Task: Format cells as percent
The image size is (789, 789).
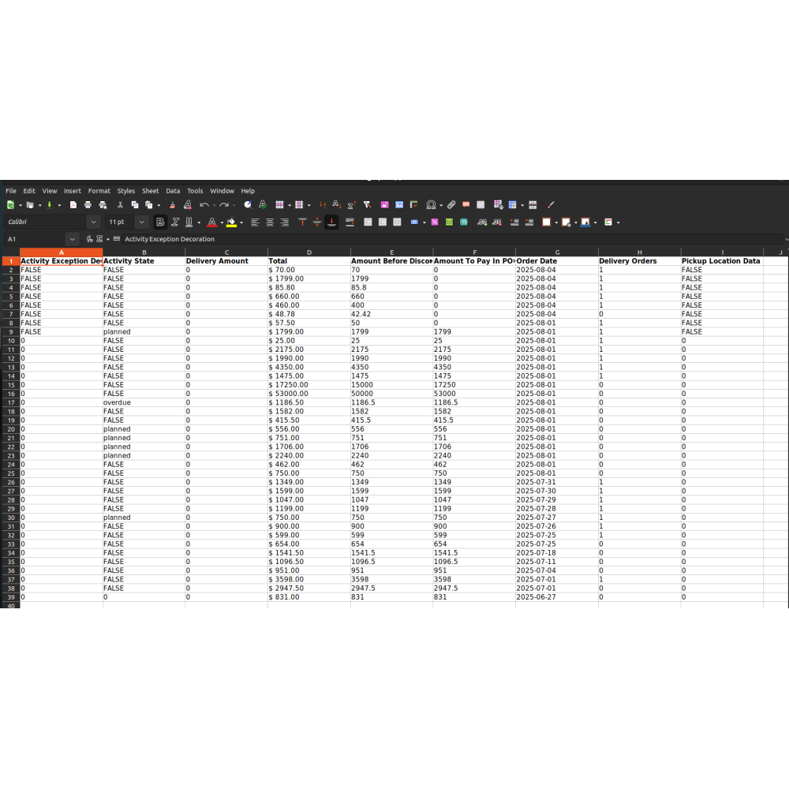Action: 434,222
